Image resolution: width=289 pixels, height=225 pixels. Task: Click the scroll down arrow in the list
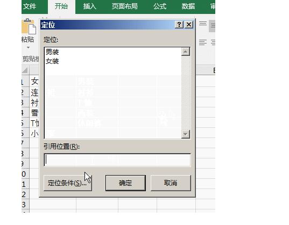pyautogui.click(x=186, y=134)
